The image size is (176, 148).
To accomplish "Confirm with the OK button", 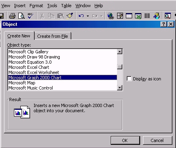I will pos(125,140).
